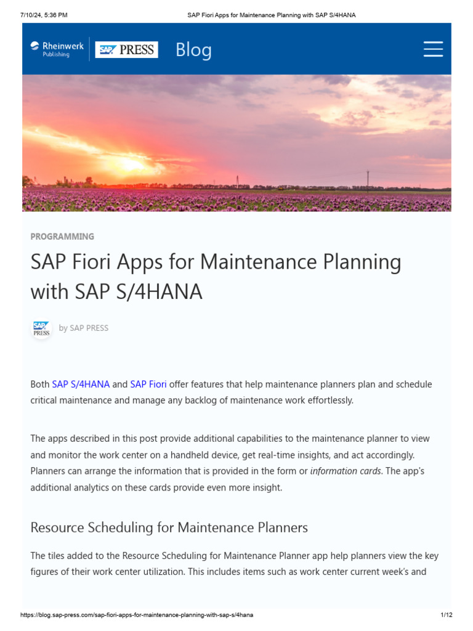Click the document title in the top page header
473x631 pixels.
click(x=271, y=15)
